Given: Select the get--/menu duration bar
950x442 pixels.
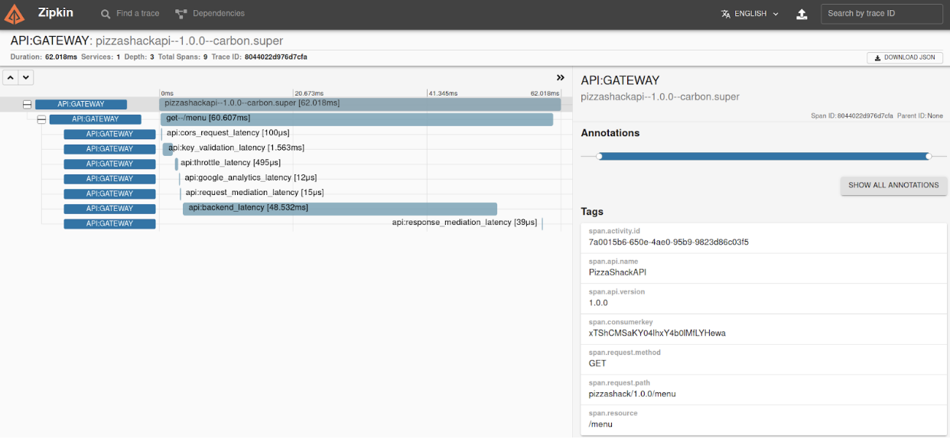Looking at the screenshot, I should pyautogui.click(x=360, y=119).
